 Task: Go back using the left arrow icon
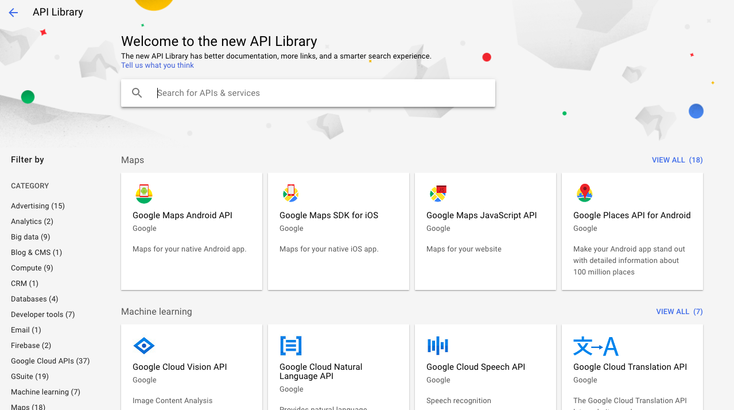(13, 13)
